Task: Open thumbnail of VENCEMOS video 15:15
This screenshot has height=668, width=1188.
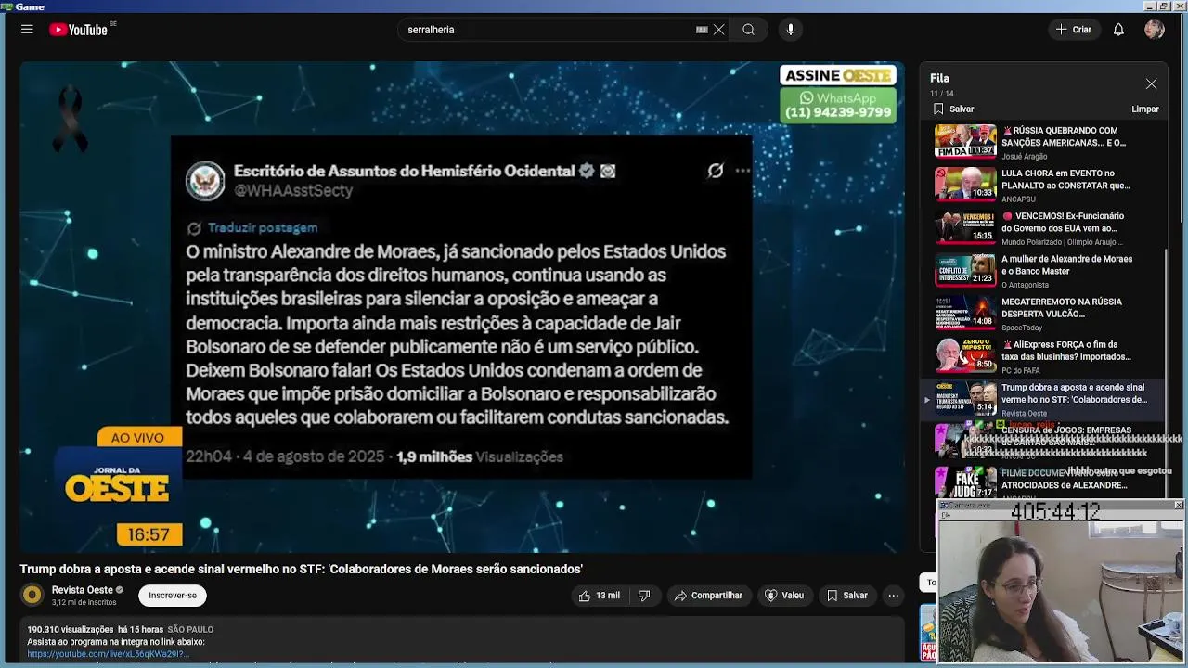Action: (x=965, y=227)
